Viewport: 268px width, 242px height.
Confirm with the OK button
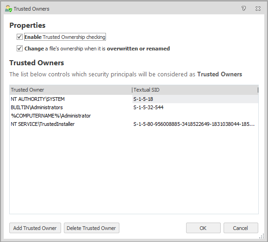tap(203, 228)
